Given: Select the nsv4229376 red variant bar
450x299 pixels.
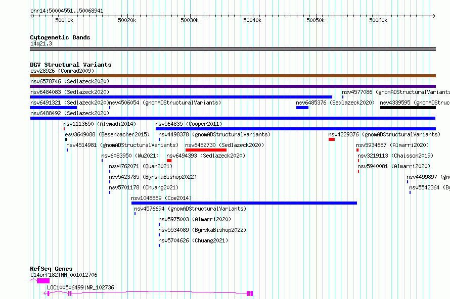Looking at the screenshot, I should click(332, 139).
